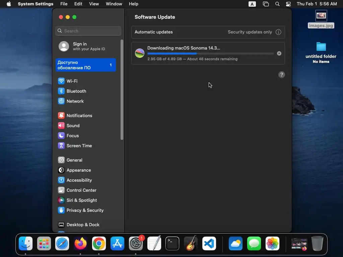Open the Window menu

click(x=114, y=4)
